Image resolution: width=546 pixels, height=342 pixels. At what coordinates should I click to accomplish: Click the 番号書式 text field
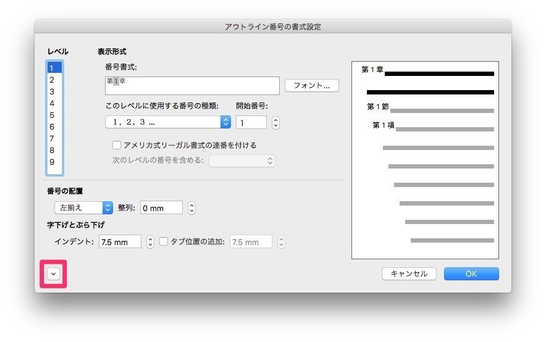point(192,86)
